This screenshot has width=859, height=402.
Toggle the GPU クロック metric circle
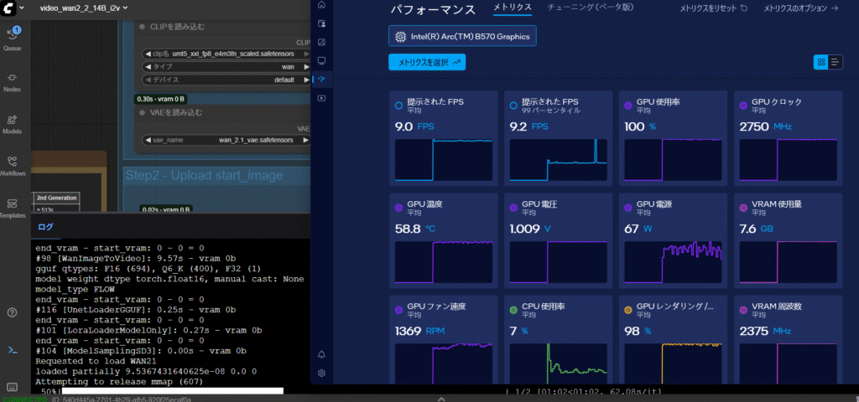click(743, 105)
